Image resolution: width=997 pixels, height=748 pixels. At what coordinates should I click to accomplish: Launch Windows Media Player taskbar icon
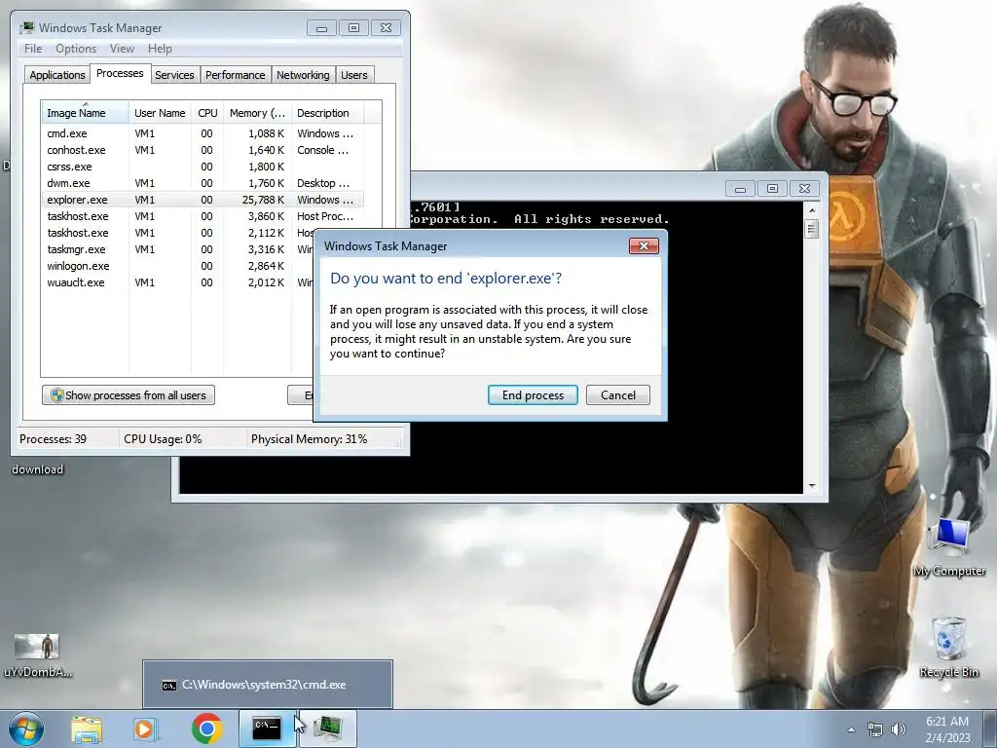tap(146, 729)
